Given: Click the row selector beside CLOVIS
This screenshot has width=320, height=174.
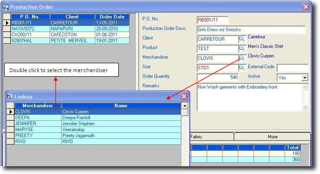Looking at the screenshot, I should (x=10, y=112).
